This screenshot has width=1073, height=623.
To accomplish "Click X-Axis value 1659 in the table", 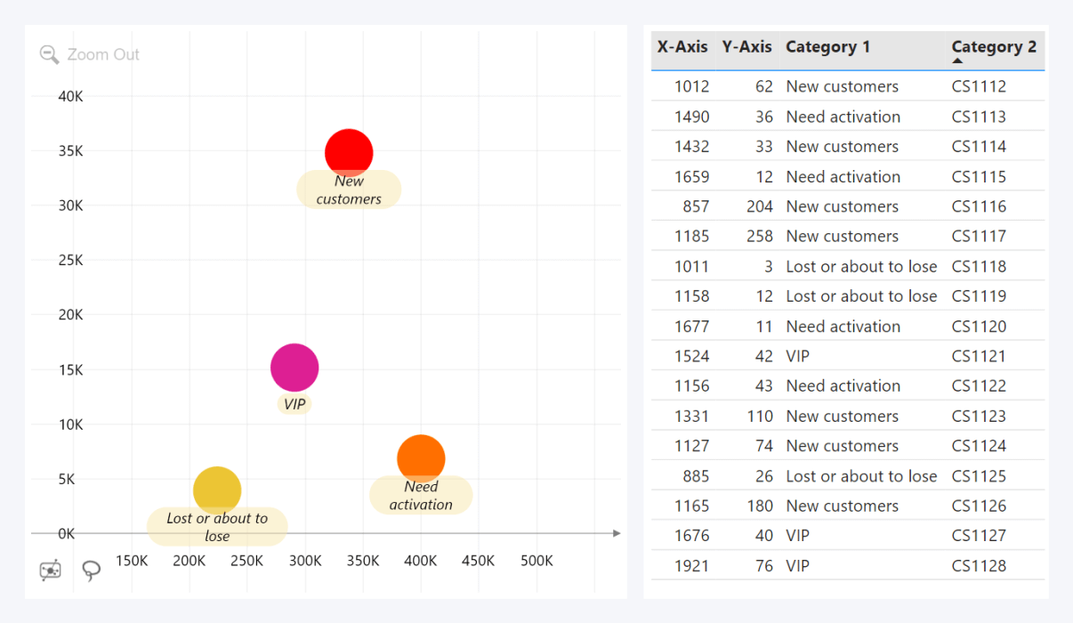I will 691,176.
